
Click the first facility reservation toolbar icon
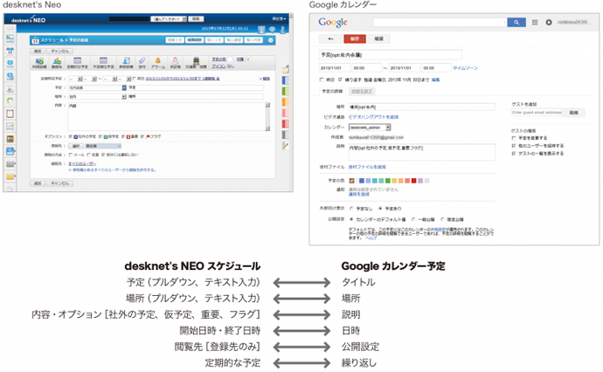39,61
